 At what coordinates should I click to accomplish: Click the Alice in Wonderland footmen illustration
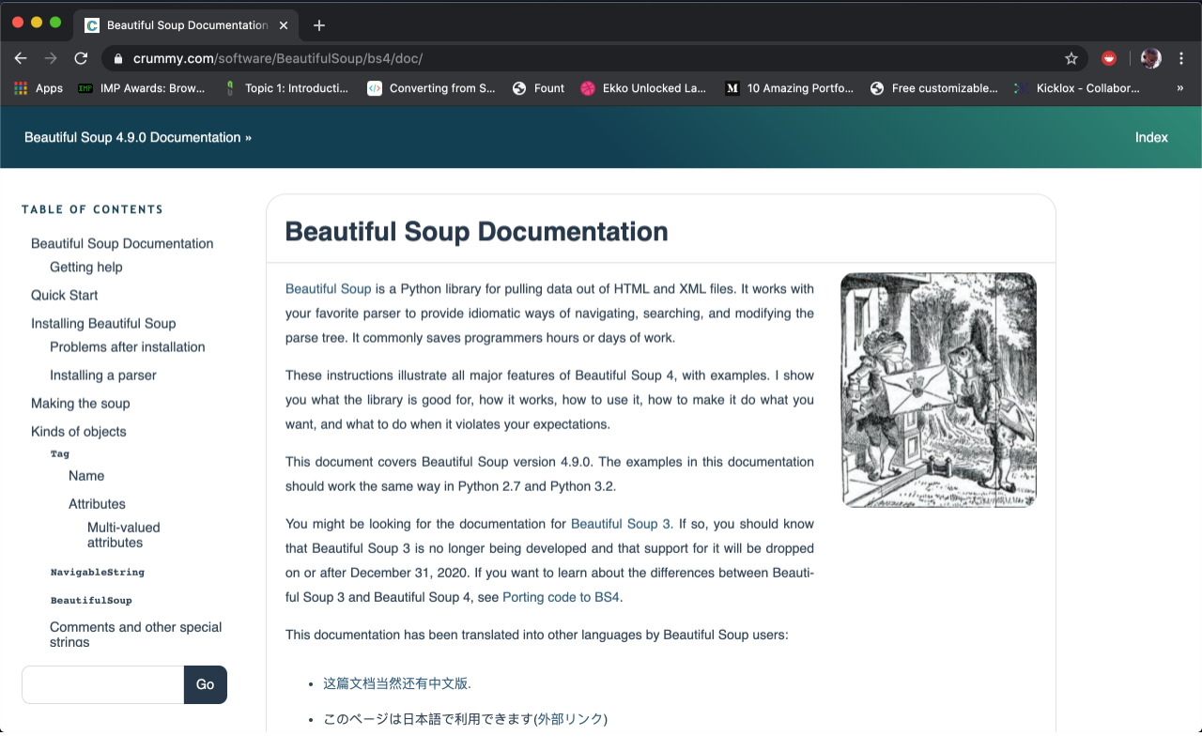pyautogui.click(x=938, y=390)
